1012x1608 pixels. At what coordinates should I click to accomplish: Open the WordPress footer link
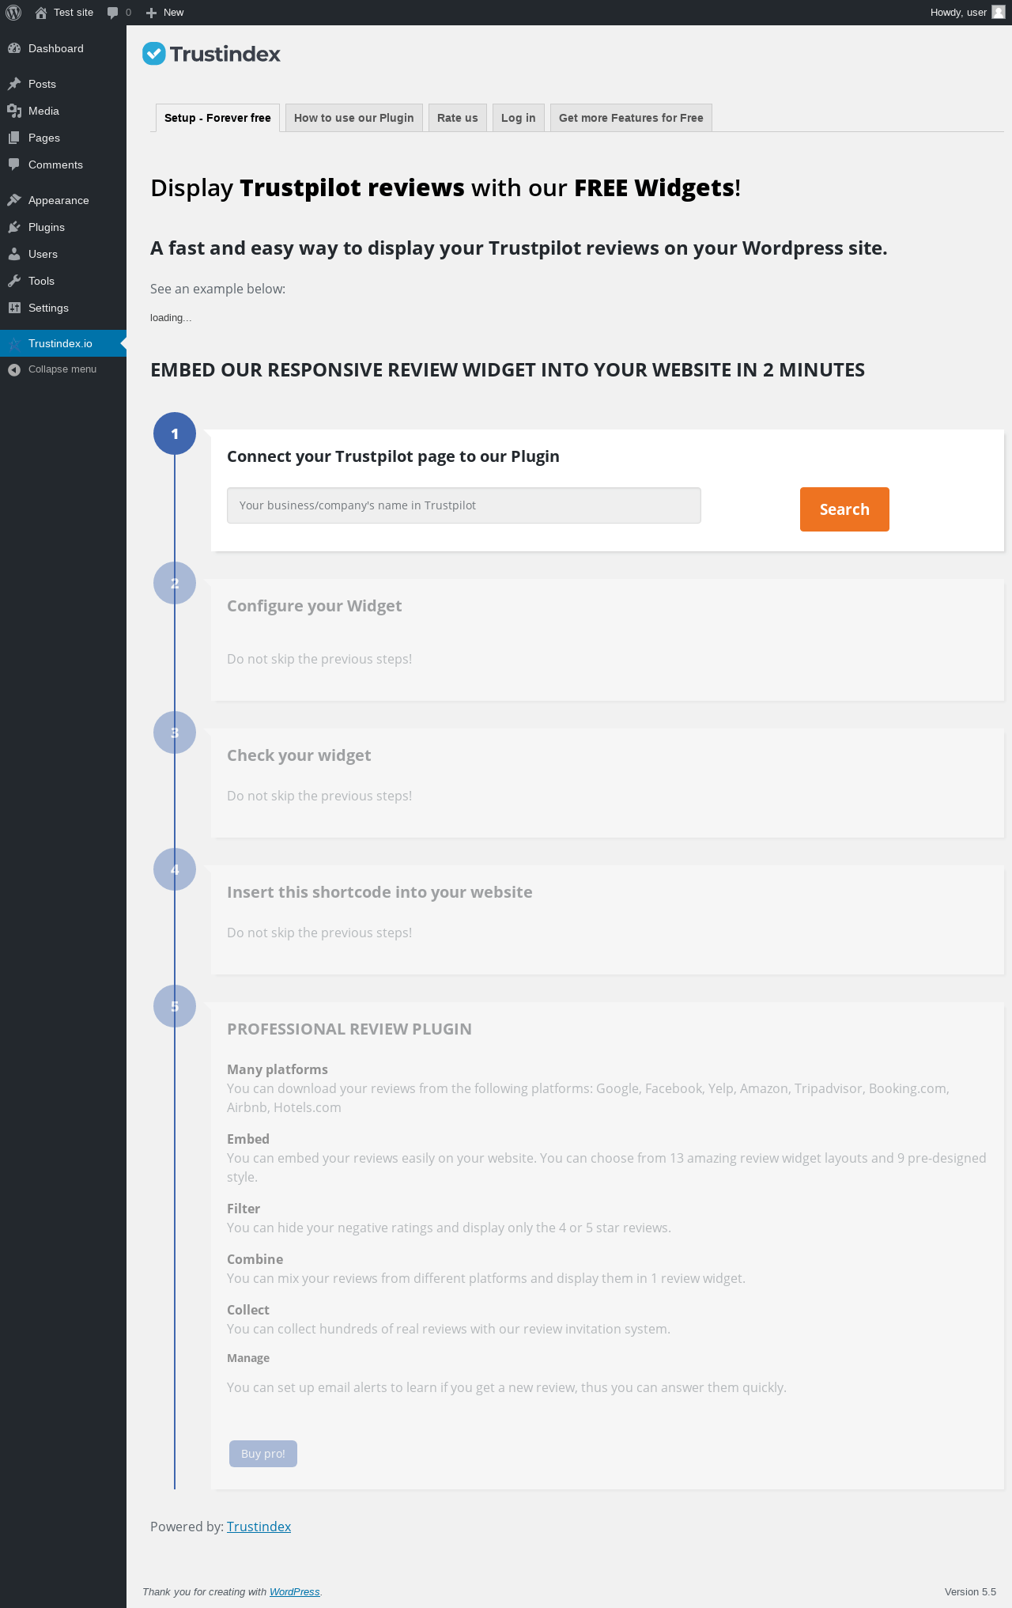(x=295, y=1592)
